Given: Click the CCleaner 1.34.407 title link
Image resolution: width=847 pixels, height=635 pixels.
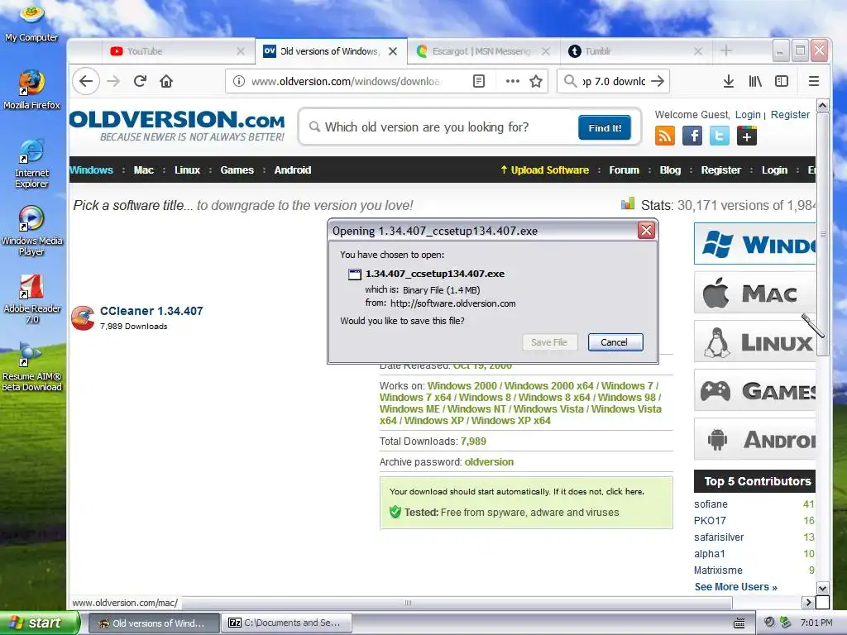Looking at the screenshot, I should 151,311.
